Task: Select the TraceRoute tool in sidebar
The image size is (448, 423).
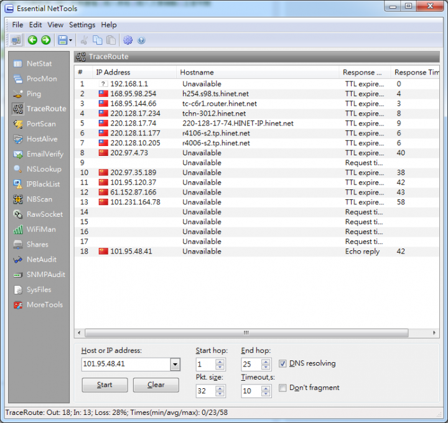Action: pos(39,109)
